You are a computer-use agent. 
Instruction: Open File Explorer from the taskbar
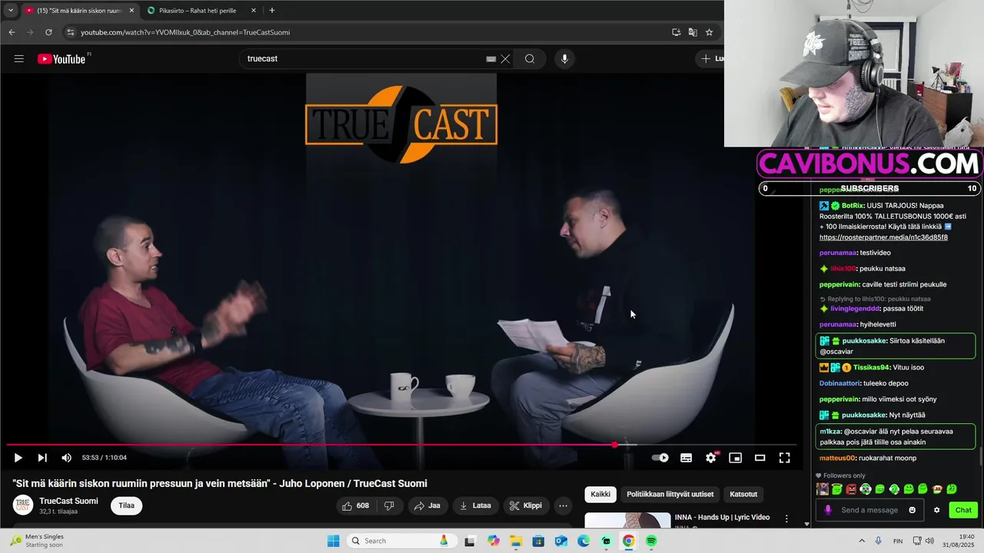tap(516, 541)
